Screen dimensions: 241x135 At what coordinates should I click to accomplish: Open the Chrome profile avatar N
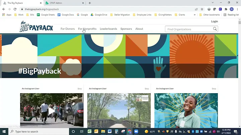pyautogui.click(x=232, y=9)
